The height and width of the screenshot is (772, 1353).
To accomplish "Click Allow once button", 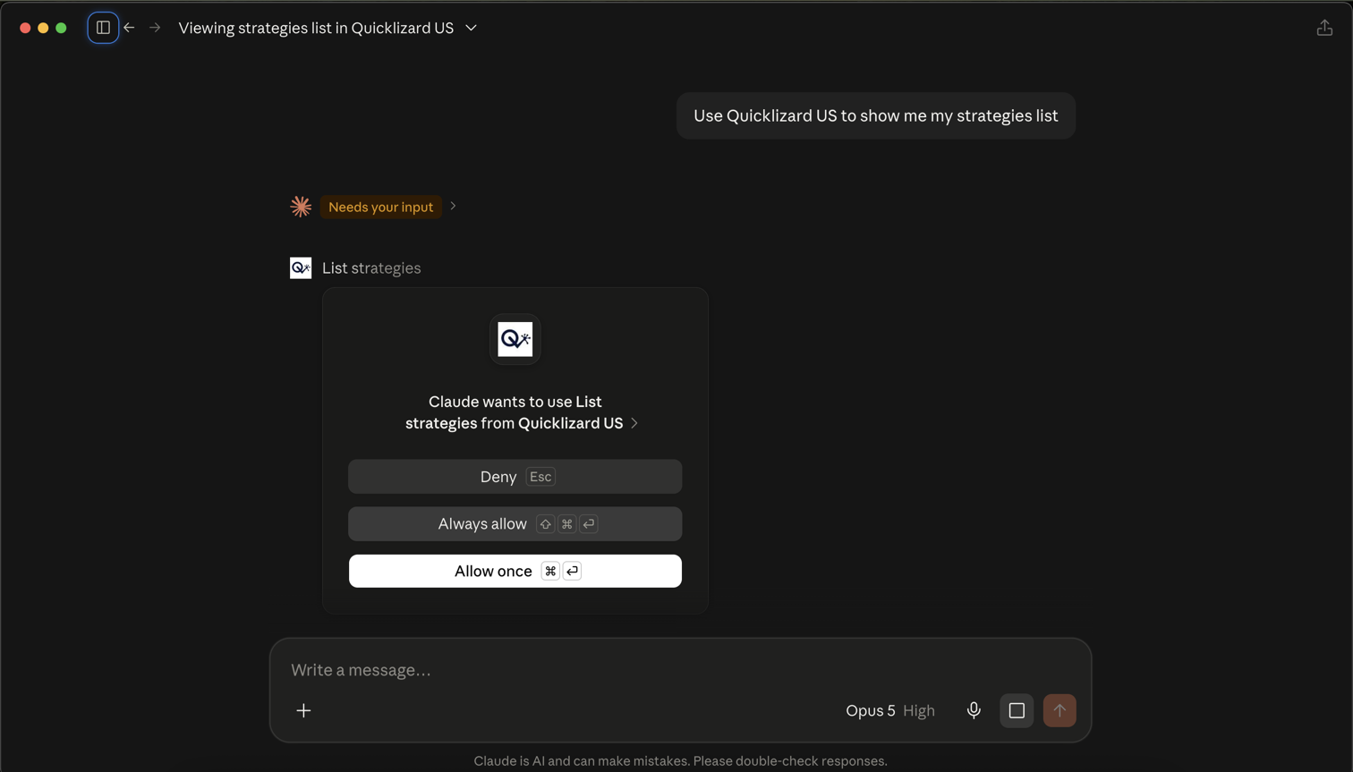I will 515,571.
